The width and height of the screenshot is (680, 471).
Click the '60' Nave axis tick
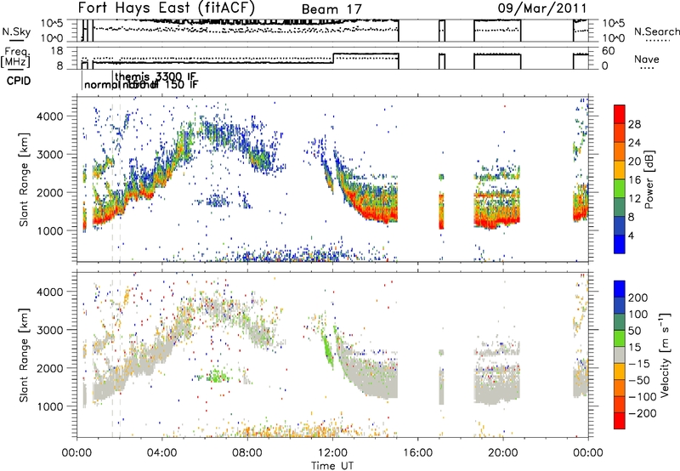[609, 51]
